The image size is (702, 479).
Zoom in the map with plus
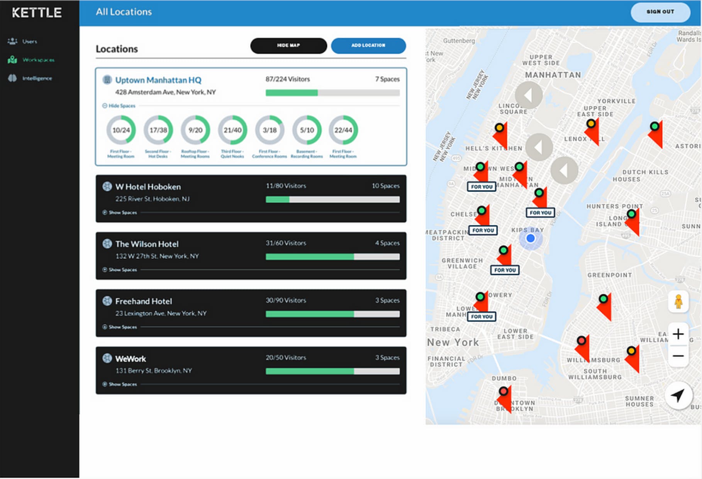pyautogui.click(x=678, y=334)
